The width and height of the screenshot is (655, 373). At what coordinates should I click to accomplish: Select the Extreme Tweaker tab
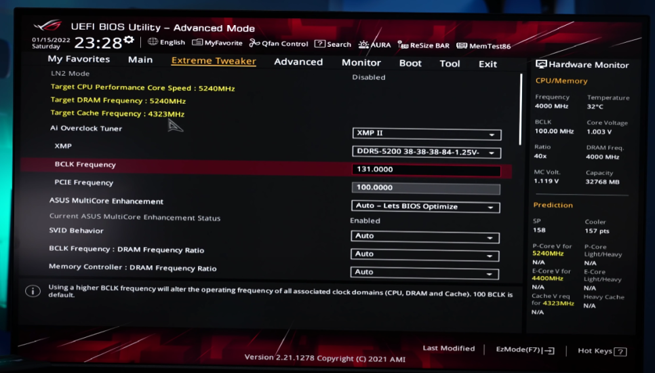214,61
